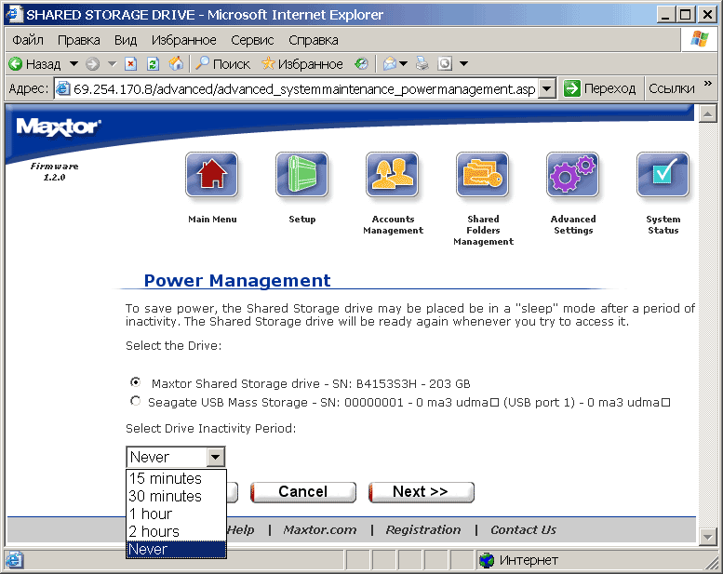The image size is (723, 574).
Task: Open the Вид menu
Action: click(126, 40)
